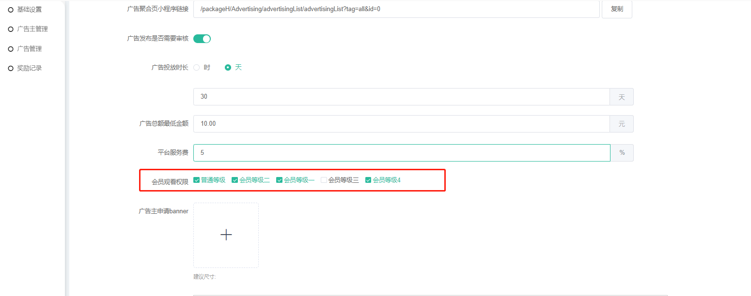The height and width of the screenshot is (296, 751).
Task: Go to 广告主管理 in the sidebar
Action: 32,29
